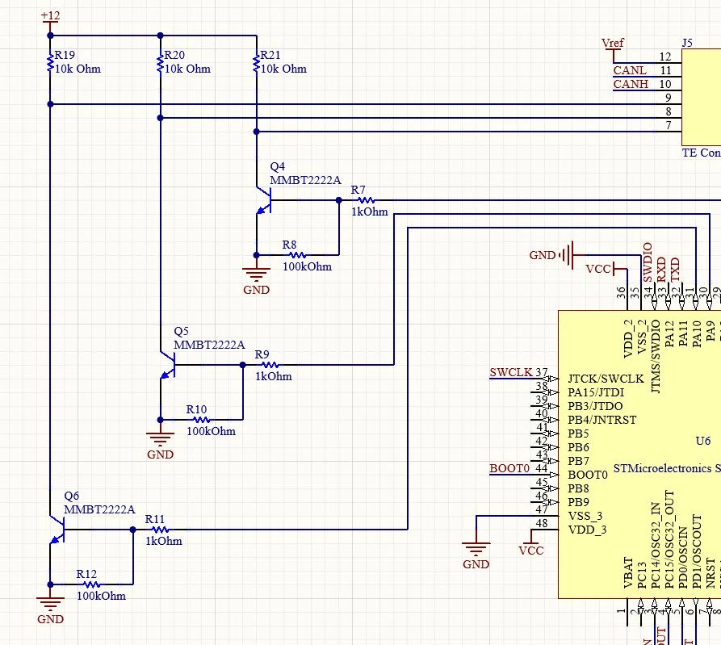Click GND symbol wired to VSS_2 pin 35
The image size is (721, 645).
556,254
